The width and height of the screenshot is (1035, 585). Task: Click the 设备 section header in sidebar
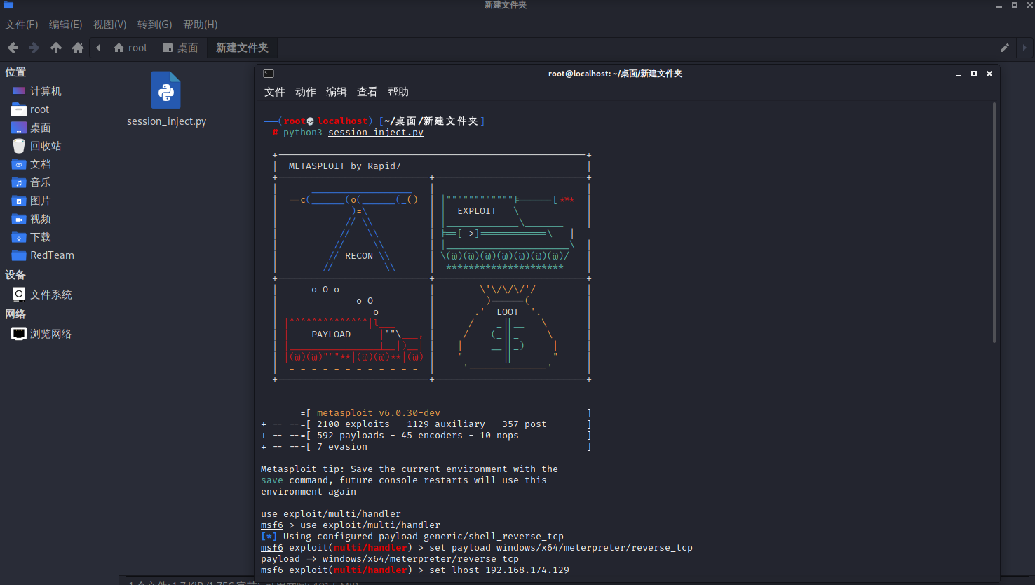[x=15, y=275]
